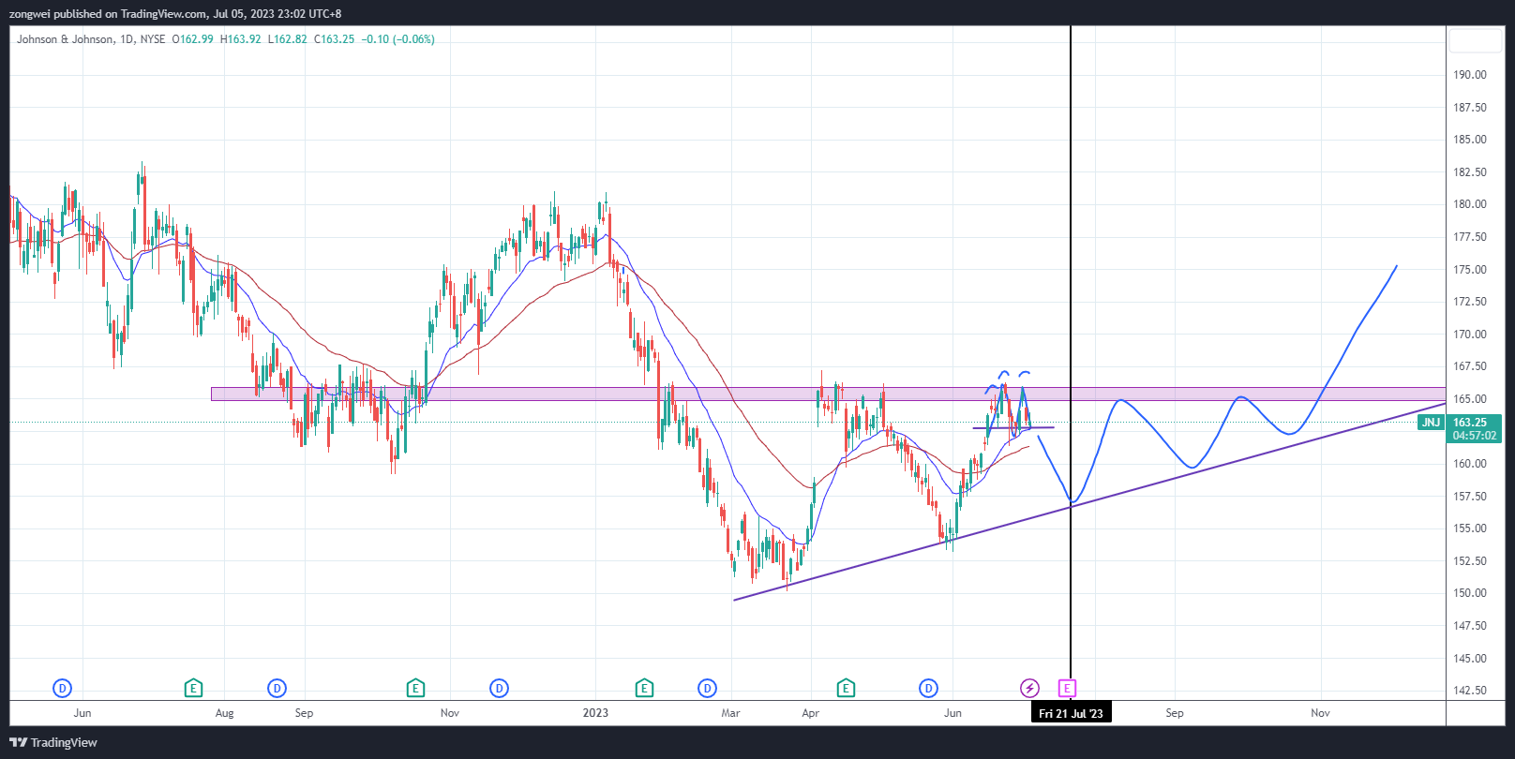The width and height of the screenshot is (1515, 759).
Task: Click the 182.50 price axis label
Action: click(1470, 172)
